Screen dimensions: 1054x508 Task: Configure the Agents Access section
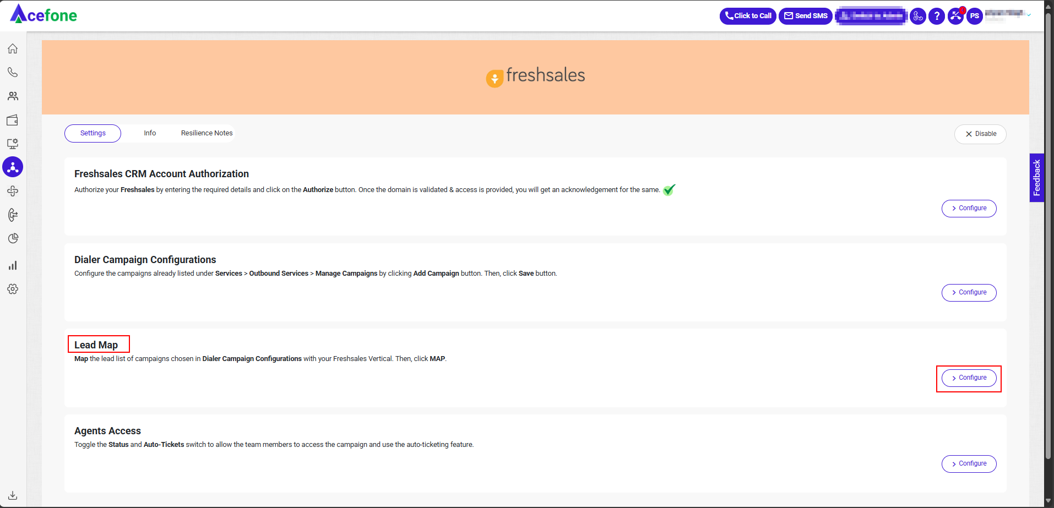969,464
